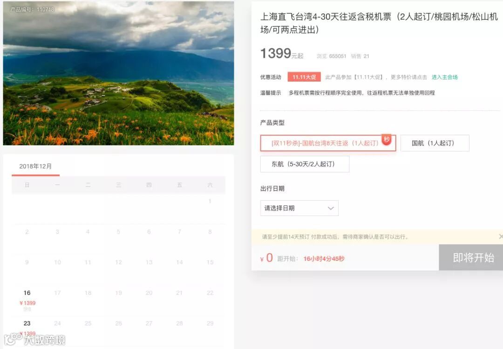
Task: Follow the 进入主会场 link
Action: point(445,77)
